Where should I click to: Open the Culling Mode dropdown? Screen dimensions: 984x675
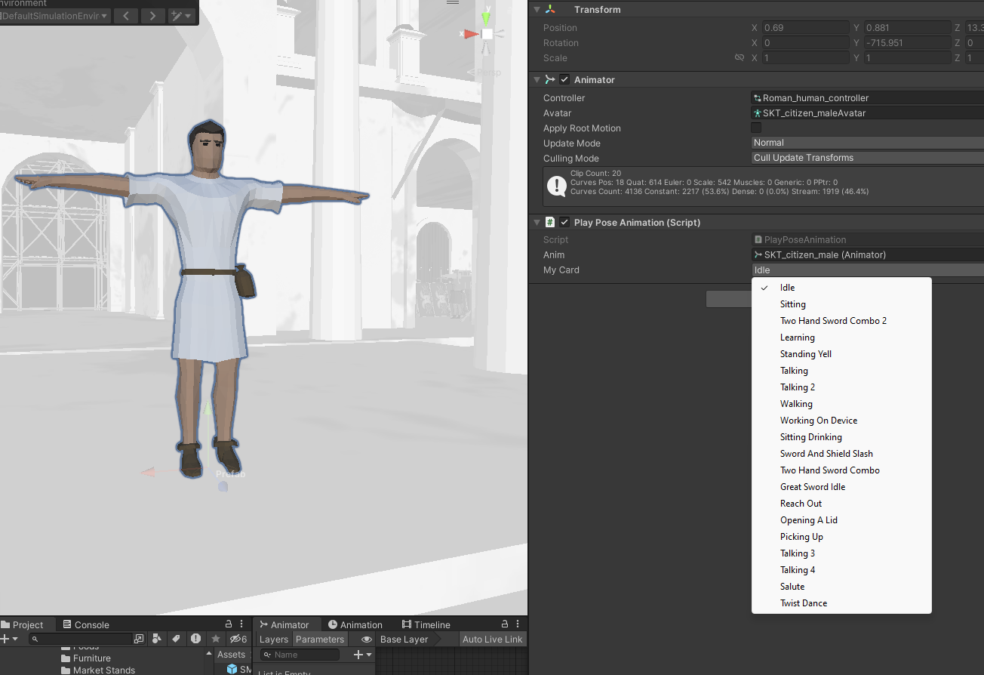[x=868, y=158]
